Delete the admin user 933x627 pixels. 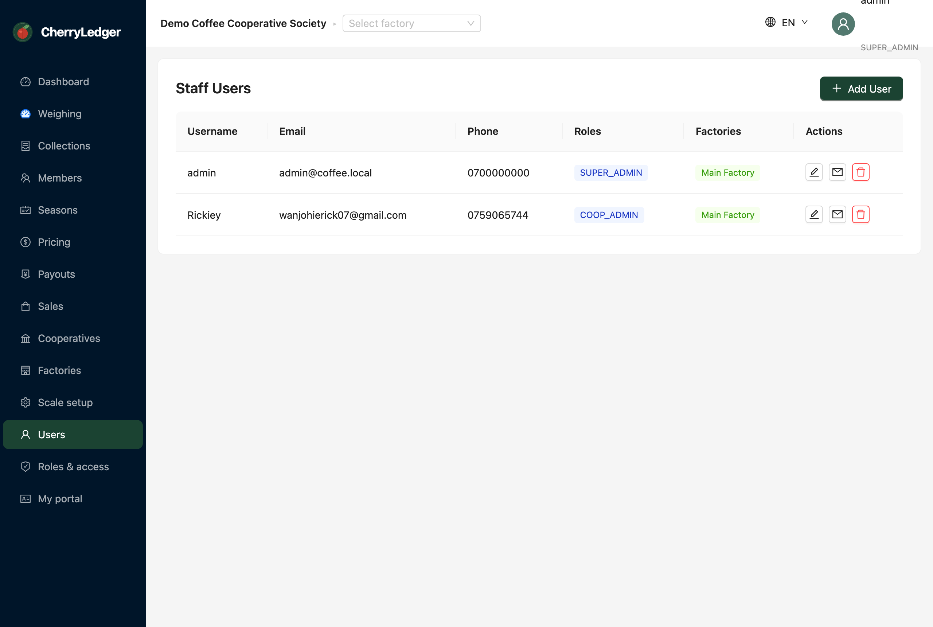tap(860, 172)
